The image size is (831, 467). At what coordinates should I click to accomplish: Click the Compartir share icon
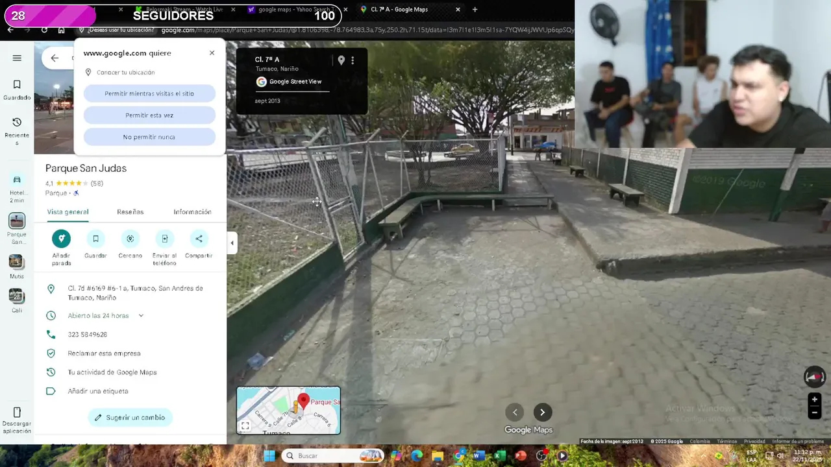point(199,239)
